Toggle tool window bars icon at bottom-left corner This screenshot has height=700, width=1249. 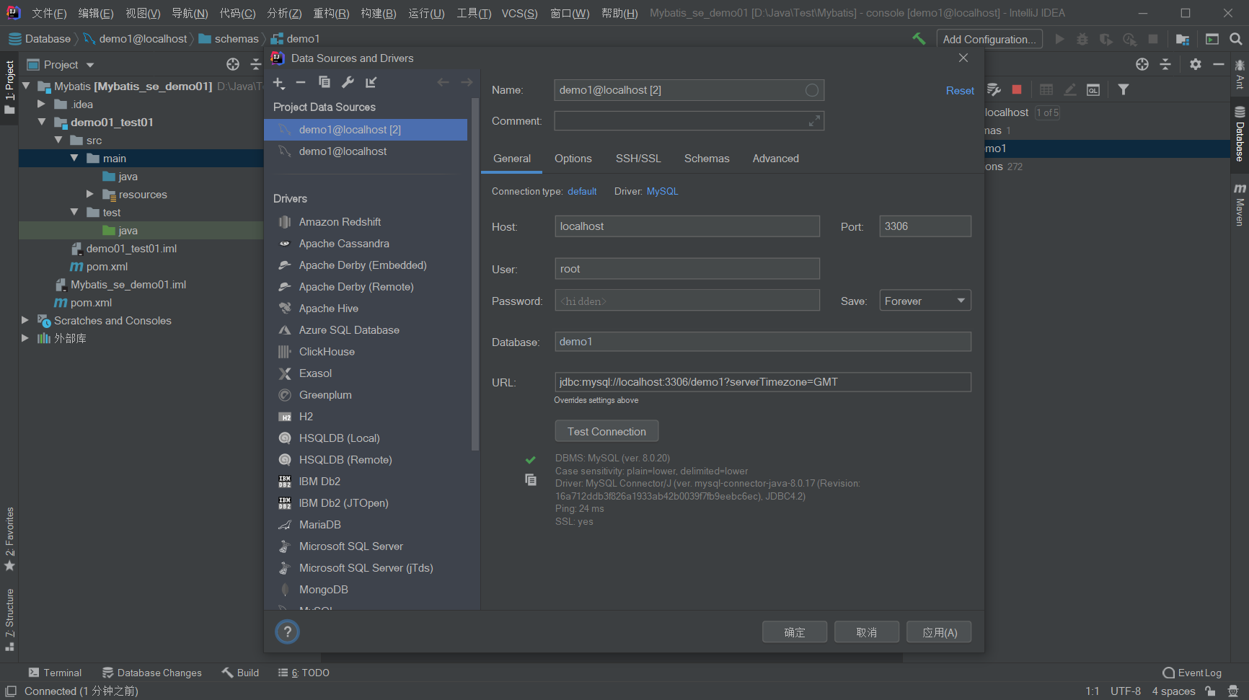[11, 691]
